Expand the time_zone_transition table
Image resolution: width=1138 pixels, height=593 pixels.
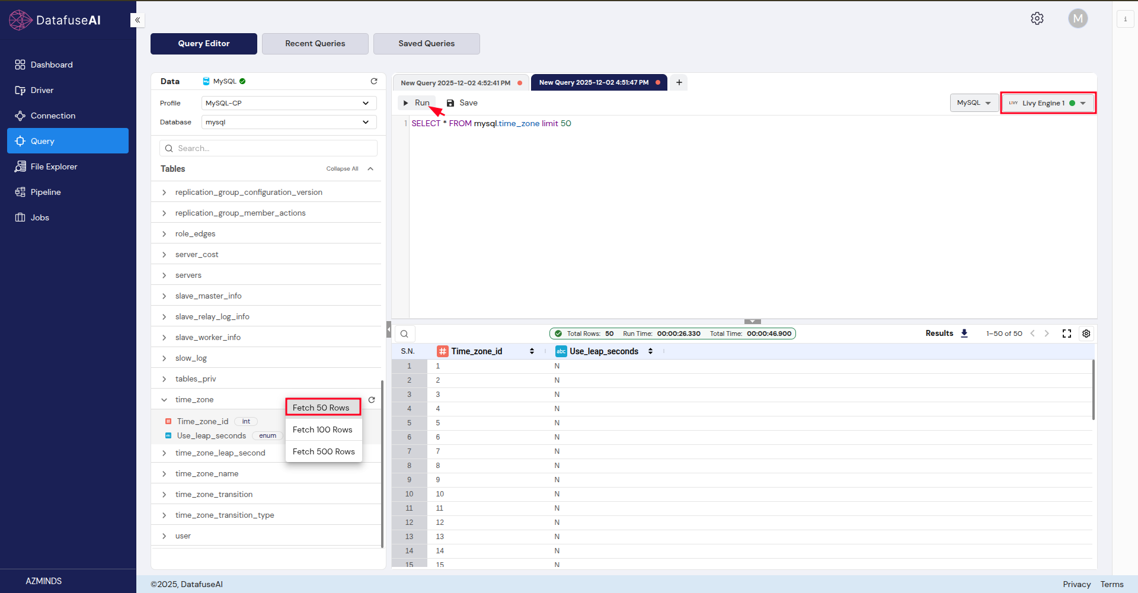coord(164,494)
